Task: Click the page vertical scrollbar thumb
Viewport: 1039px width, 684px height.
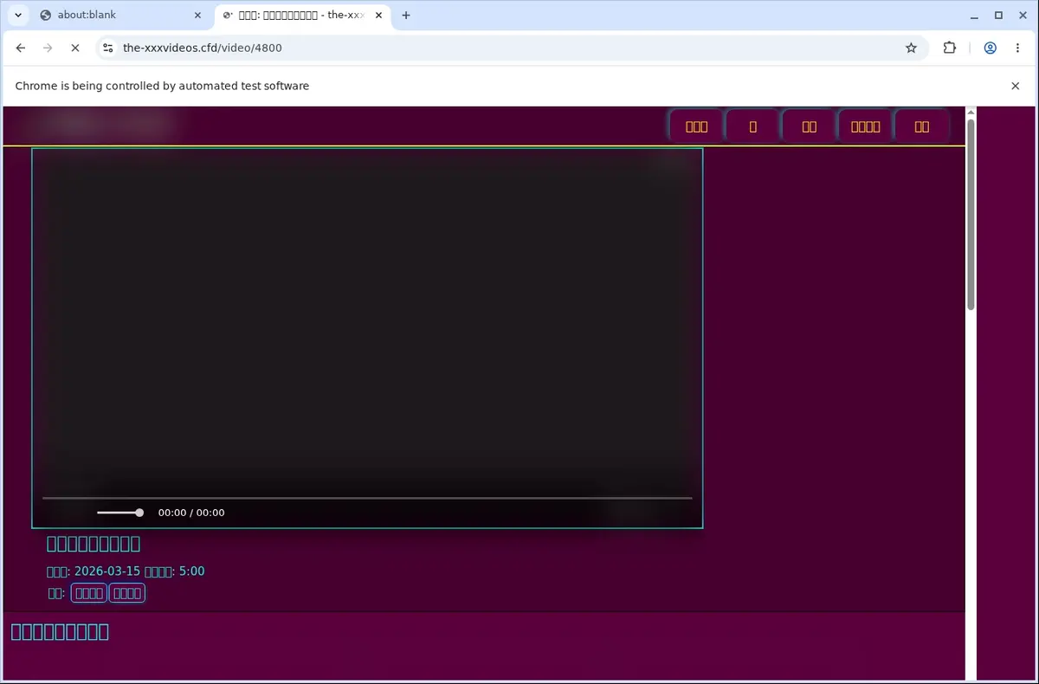Action: pos(971,215)
